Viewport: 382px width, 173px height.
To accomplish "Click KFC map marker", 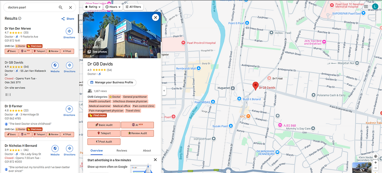I will (x=248, y=116).
